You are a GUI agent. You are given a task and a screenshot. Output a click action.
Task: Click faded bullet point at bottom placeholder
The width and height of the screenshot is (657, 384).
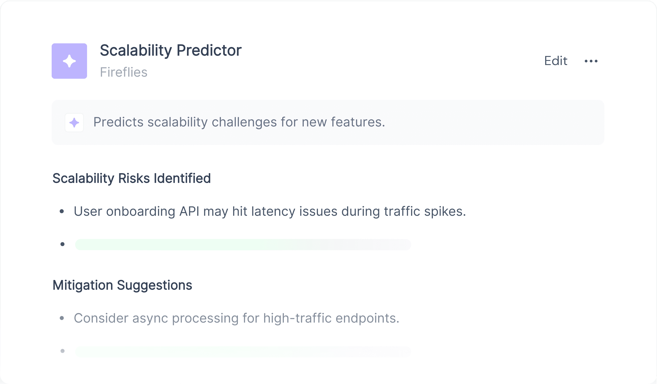(x=62, y=351)
